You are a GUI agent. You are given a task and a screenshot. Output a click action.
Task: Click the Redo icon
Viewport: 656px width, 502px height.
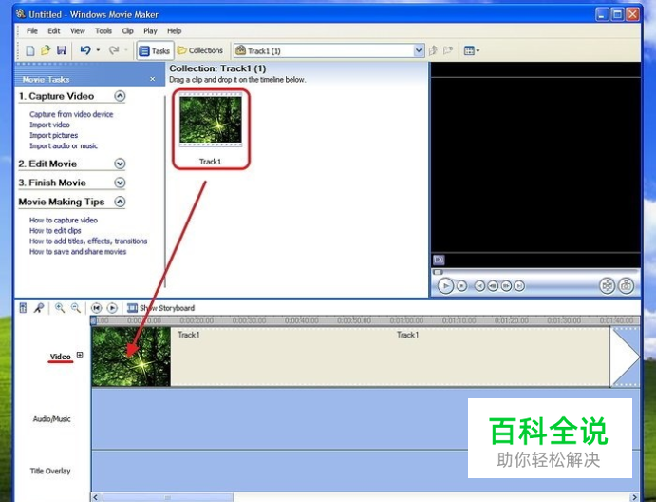pyautogui.click(x=114, y=50)
